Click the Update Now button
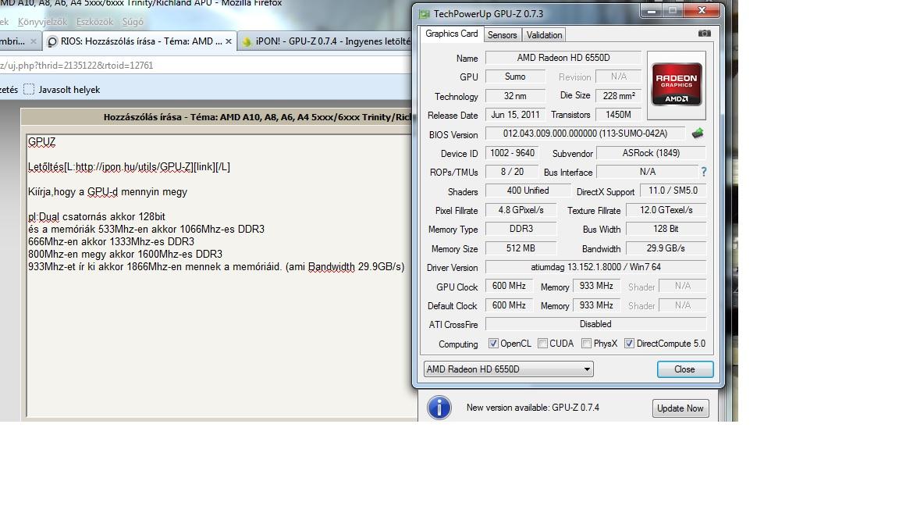The height and width of the screenshot is (506, 899). [x=680, y=408]
